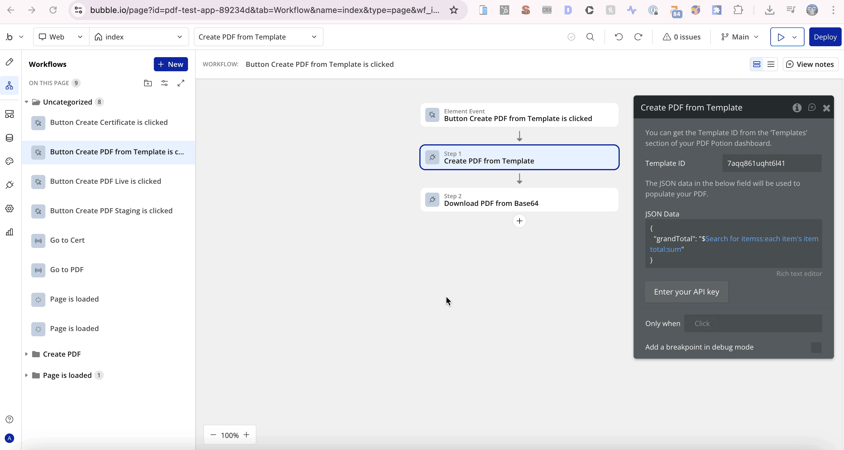Toggle the breakpoint in debug mode checkbox
Image resolution: width=844 pixels, height=450 pixels.
(x=816, y=347)
